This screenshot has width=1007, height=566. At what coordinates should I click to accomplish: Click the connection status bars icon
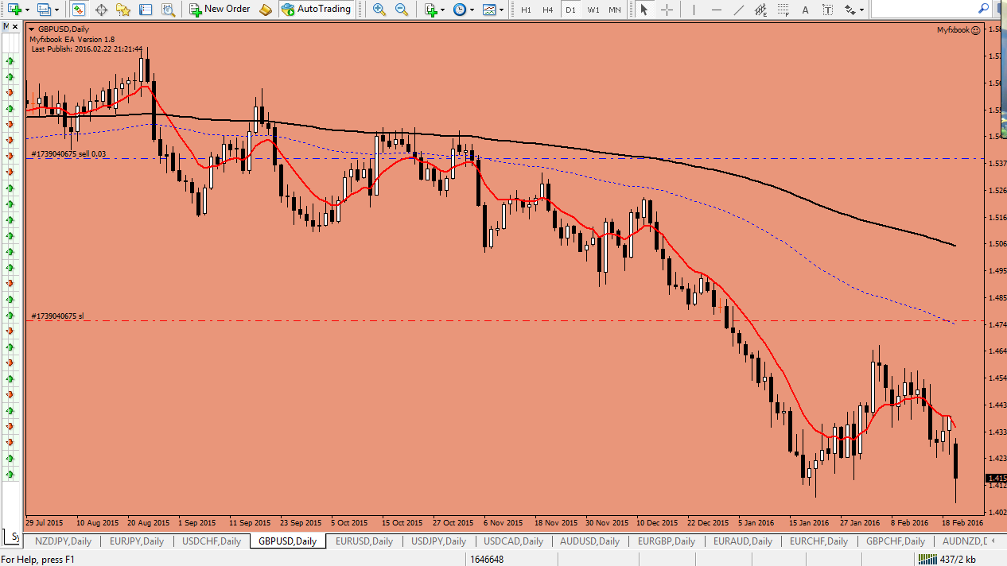click(926, 560)
